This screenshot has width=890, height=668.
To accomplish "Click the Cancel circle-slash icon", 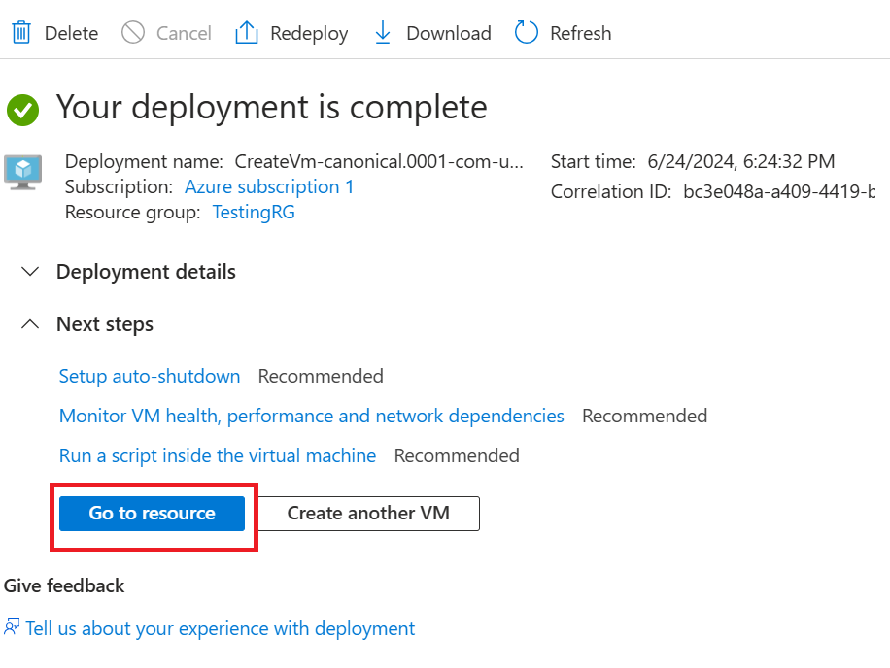I will [133, 33].
